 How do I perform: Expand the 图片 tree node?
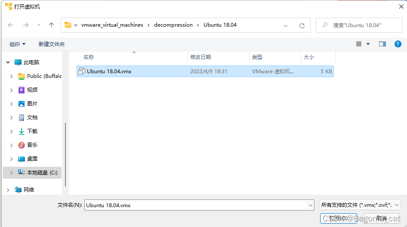coord(11,104)
